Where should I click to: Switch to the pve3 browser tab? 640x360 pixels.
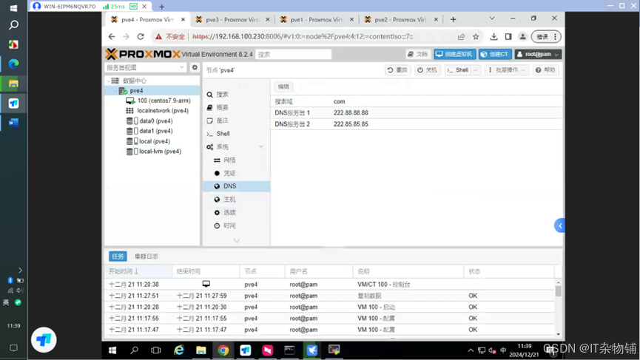[232, 19]
